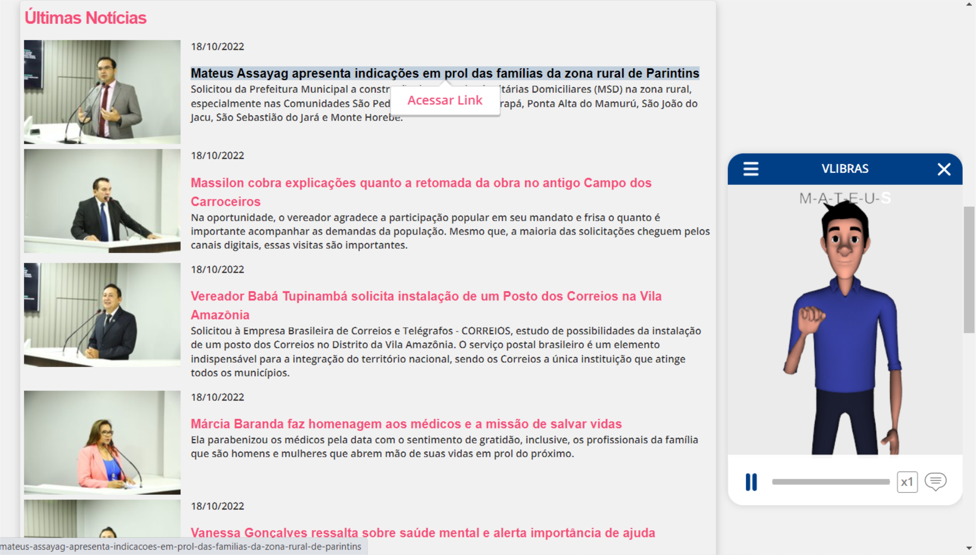Click Massilon news photo thumbnail
Viewport: 976px width, 555px height.
(x=102, y=201)
